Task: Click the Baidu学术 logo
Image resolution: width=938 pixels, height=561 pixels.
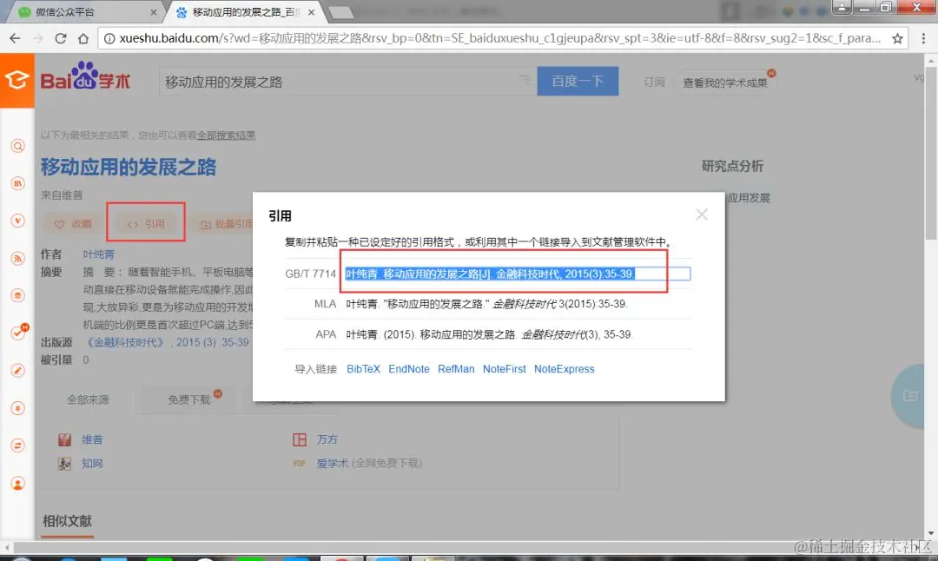Action: click(x=85, y=76)
